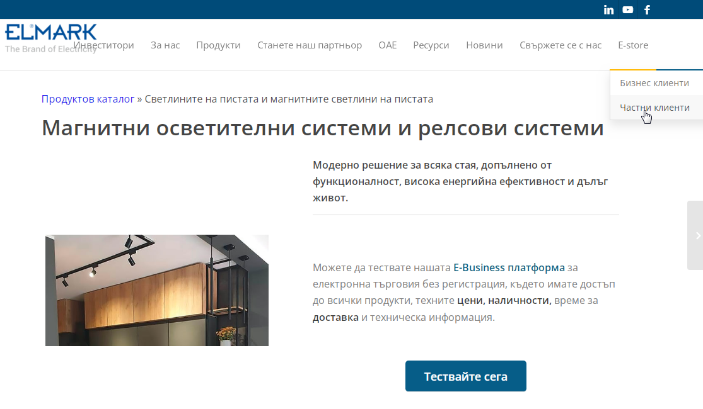Go to За нас page
Viewport: 703px width, 409px height.
[x=165, y=45]
